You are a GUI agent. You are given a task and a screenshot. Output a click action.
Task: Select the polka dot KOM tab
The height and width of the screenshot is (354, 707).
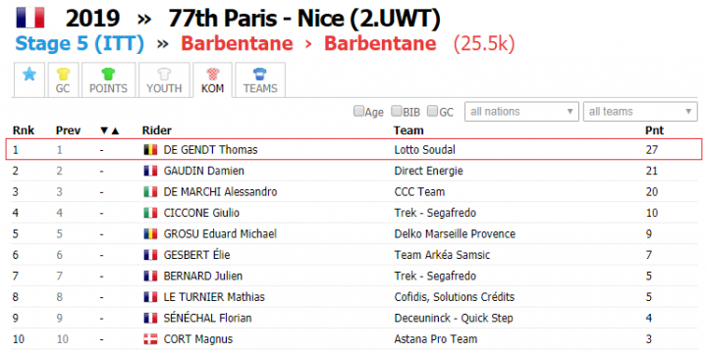point(212,79)
